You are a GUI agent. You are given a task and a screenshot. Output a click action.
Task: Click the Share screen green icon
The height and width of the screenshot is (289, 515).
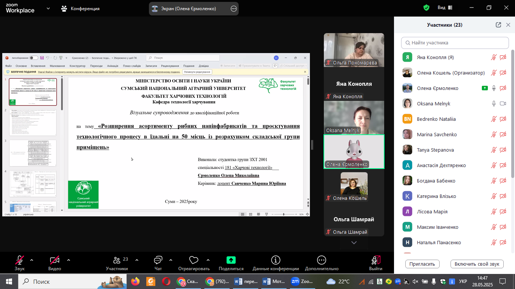click(x=231, y=260)
